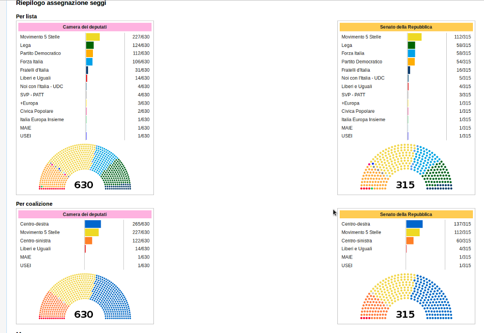
Task: Click Fratelli d'Italia label in Camera per lista
Action: 34,70
